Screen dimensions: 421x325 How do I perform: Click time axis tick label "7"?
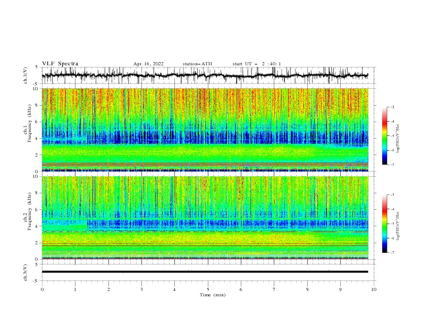pos(274,289)
